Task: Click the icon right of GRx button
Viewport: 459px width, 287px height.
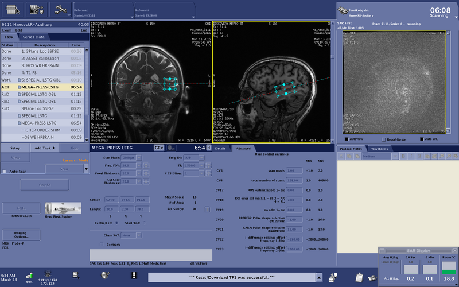Action: tap(171, 148)
